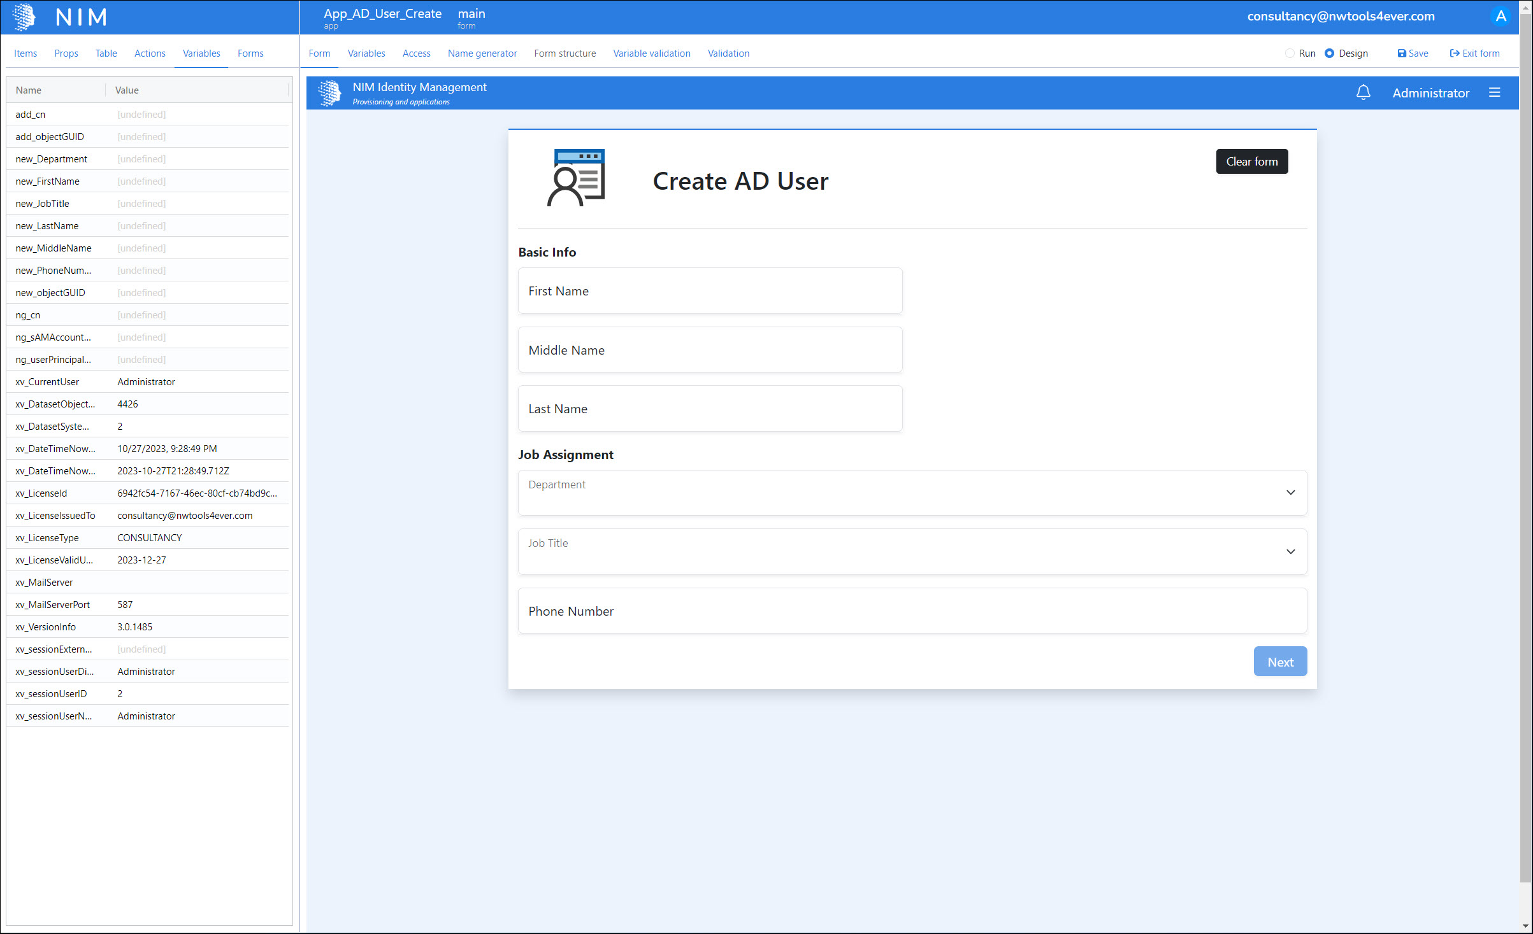This screenshot has width=1533, height=934.
Task: Open the hamburger menu icon
Action: click(1494, 93)
